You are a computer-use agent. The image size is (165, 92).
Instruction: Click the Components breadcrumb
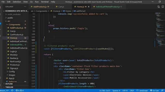click(42, 11)
